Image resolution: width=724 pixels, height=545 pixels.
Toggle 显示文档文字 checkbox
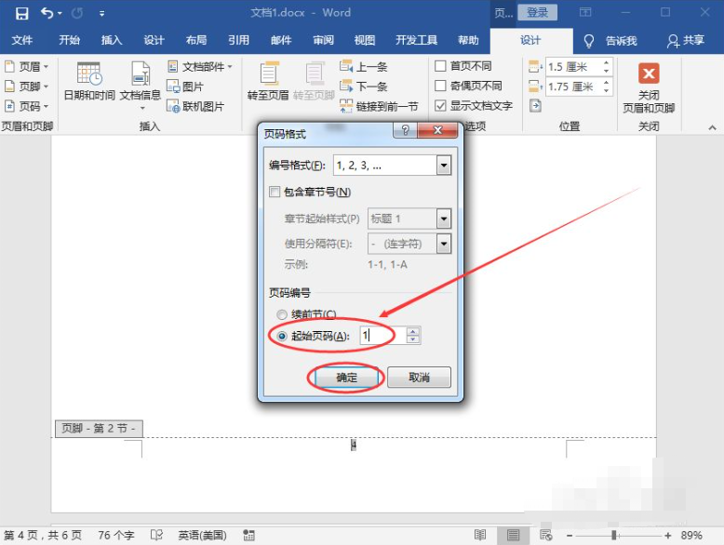tap(440, 106)
